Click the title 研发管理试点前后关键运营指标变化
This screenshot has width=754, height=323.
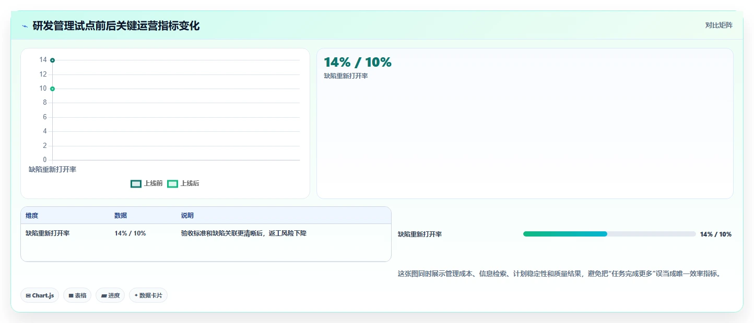[116, 26]
